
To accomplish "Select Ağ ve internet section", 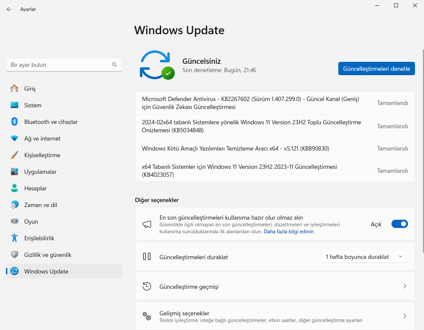I will (64, 139).
